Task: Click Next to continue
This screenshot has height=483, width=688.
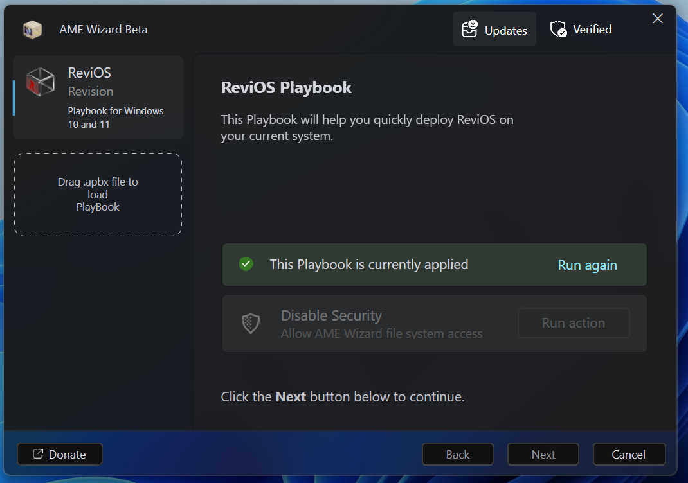Action: pos(543,454)
